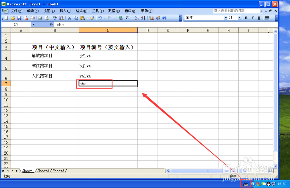
Task: Undo the last action
Action: pos(100,18)
